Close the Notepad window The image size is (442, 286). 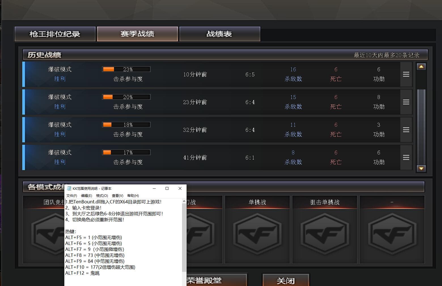tap(180, 188)
